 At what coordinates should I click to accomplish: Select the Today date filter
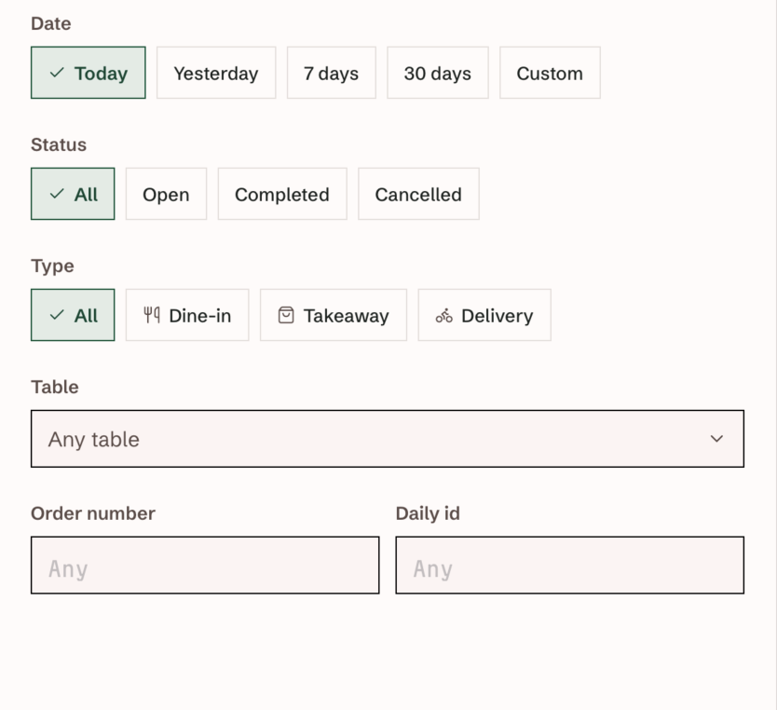(89, 73)
